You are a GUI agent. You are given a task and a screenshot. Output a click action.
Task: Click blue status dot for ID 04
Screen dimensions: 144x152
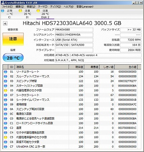pyautogui.click(x=5, y=86)
